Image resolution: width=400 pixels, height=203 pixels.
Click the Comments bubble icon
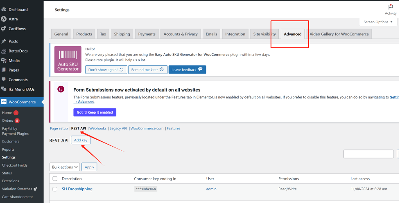(x=4, y=80)
